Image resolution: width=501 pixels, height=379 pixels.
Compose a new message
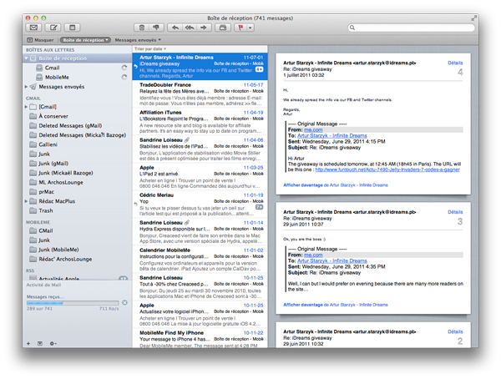(53, 28)
